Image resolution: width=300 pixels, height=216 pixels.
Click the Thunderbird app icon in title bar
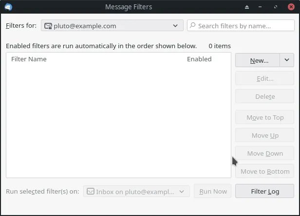[x=8, y=7]
